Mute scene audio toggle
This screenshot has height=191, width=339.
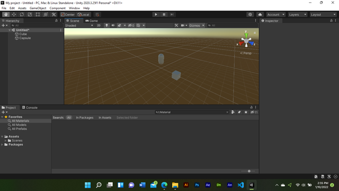click(x=113, y=25)
